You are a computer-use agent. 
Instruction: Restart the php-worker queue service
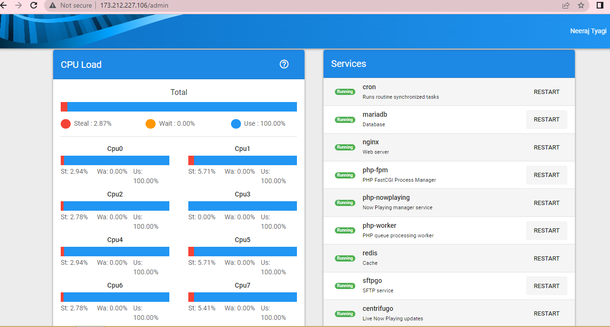[x=546, y=230]
